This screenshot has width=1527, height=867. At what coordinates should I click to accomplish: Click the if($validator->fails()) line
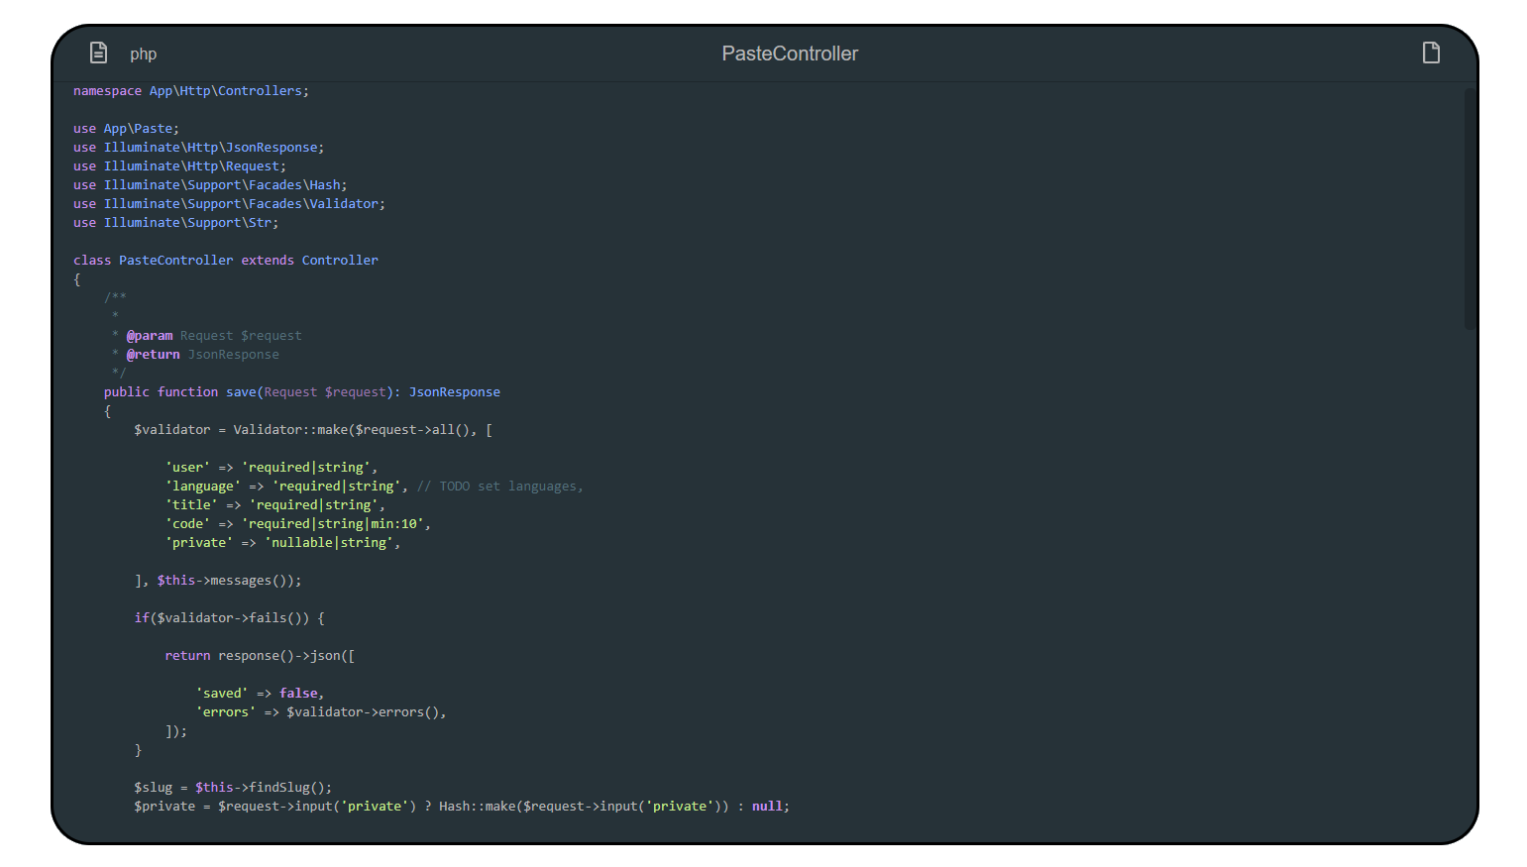[229, 618]
